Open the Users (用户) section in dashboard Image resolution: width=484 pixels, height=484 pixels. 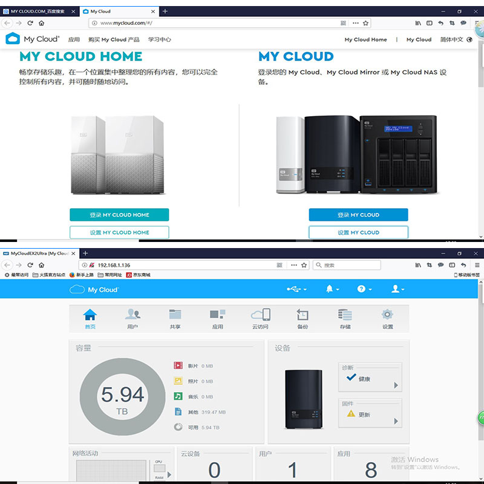point(132,318)
